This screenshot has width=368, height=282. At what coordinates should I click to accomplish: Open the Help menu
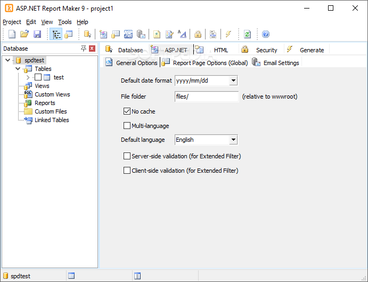83,22
